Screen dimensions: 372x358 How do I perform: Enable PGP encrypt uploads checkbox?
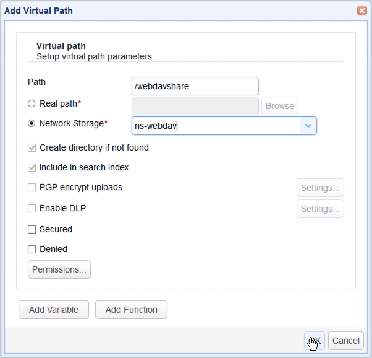[x=32, y=188]
